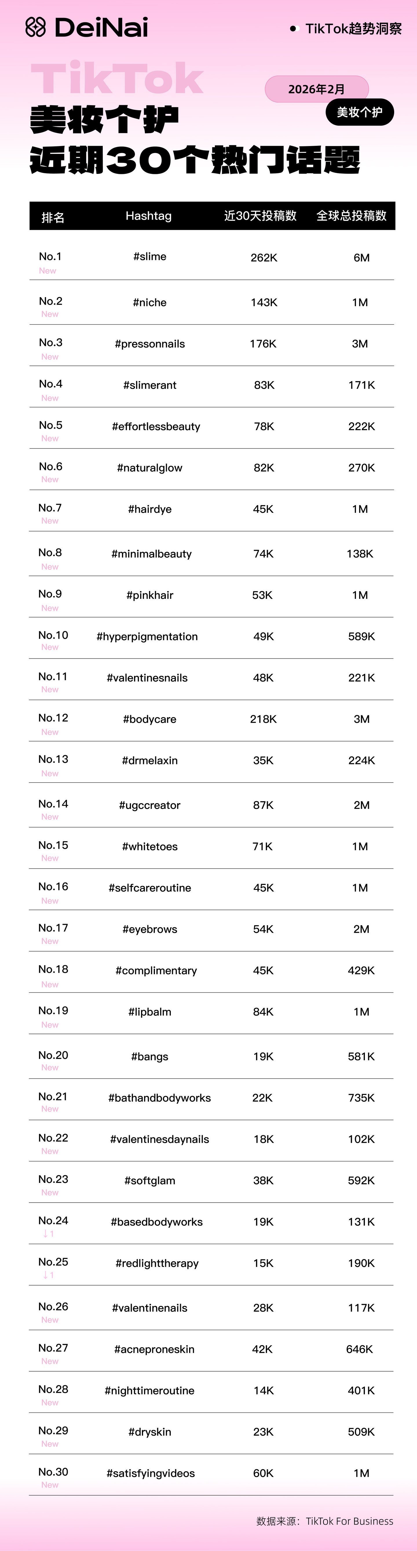Click the DeiNai interlocking logo icon

tap(36, 27)
